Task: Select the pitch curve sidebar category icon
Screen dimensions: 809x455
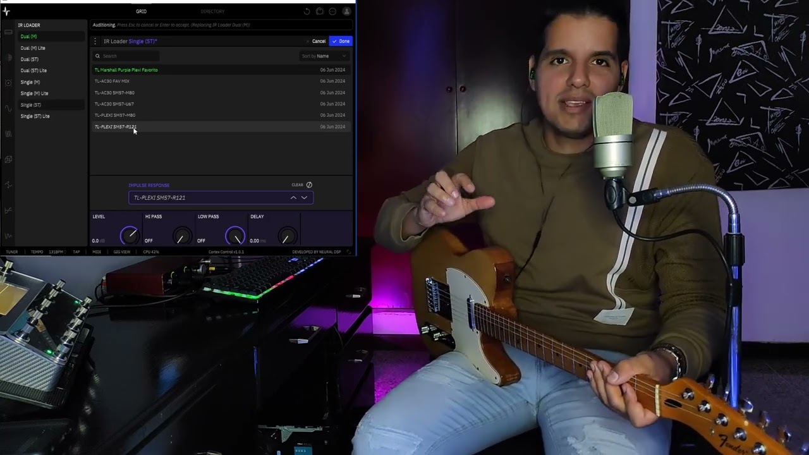Action: click(x=8, y=185)
